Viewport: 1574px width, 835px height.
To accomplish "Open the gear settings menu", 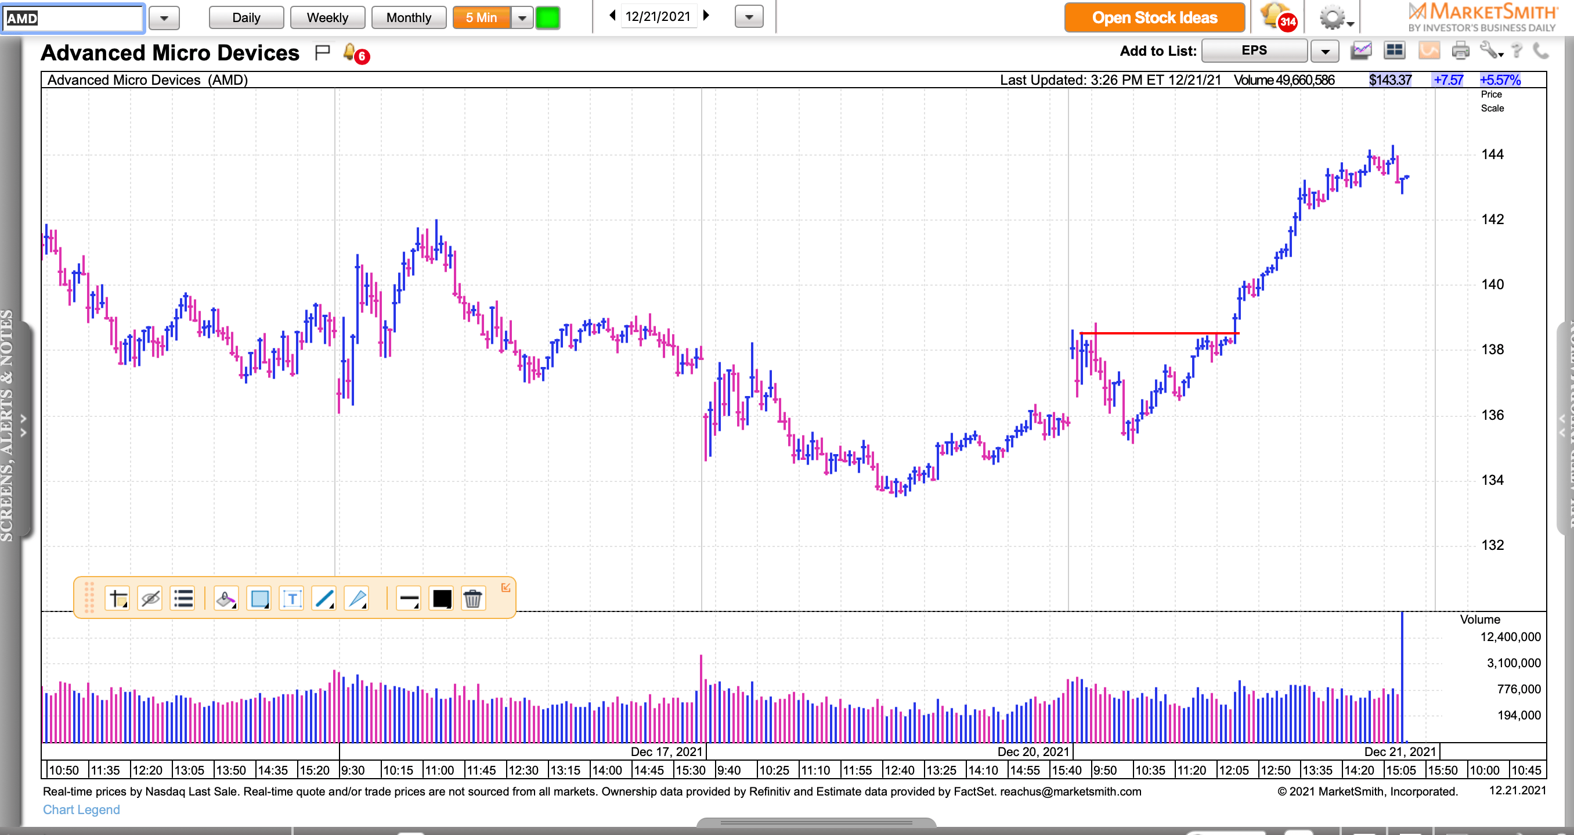I will click(1335, 18).
